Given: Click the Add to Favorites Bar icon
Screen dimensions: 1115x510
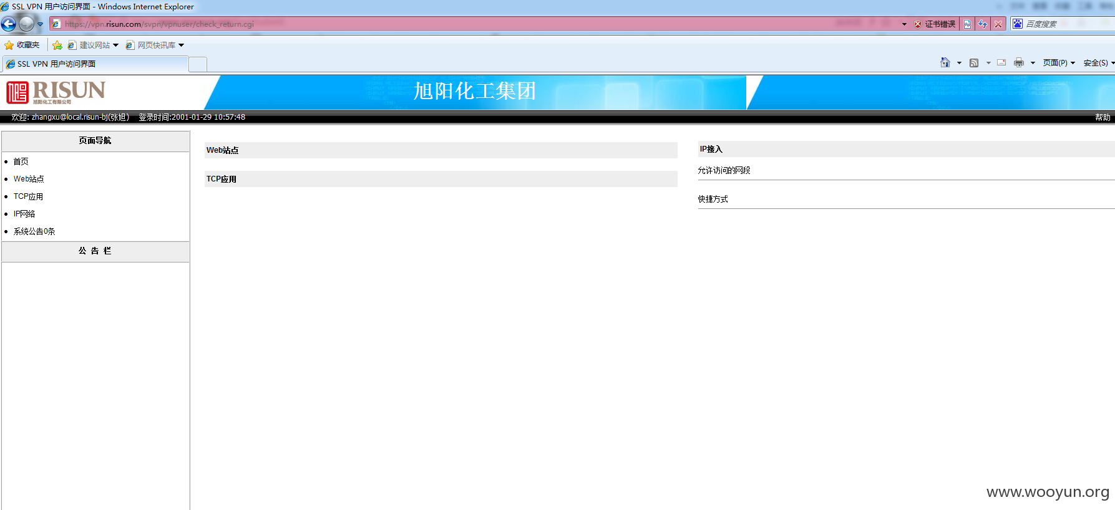Looking at the screenshot, I should point(57,45).
